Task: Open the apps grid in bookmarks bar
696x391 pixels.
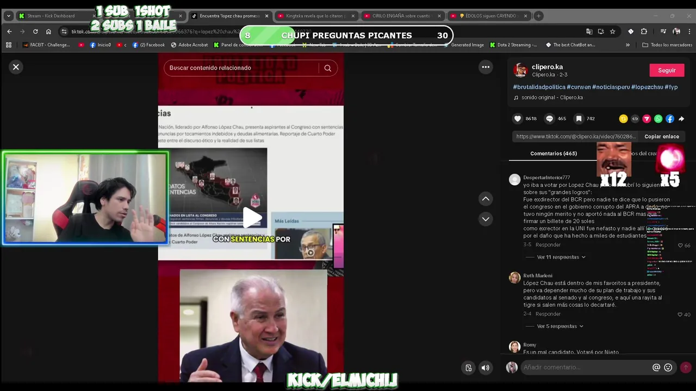Action: pos(8,45)
